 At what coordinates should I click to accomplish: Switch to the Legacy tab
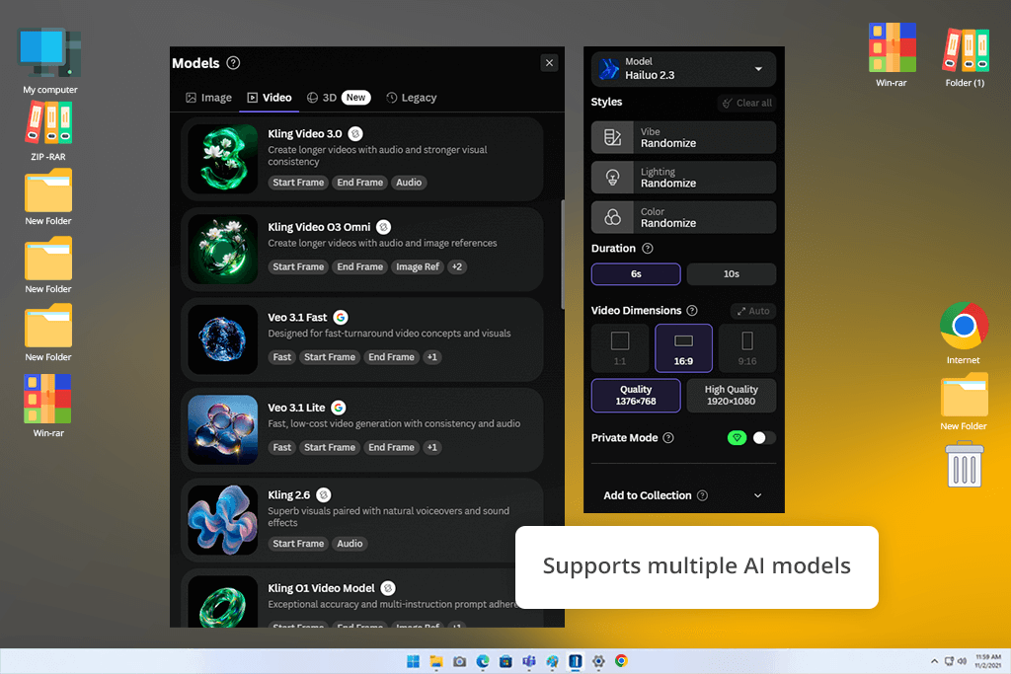tap(412, 98)
